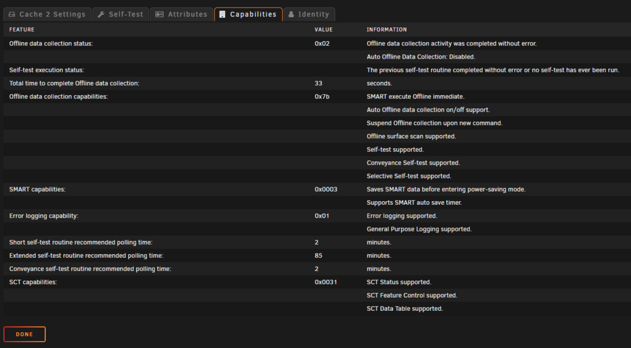
Task: Select 'Auto Offline Data Collection: Disabled.' text
Action: pos(421,57)
